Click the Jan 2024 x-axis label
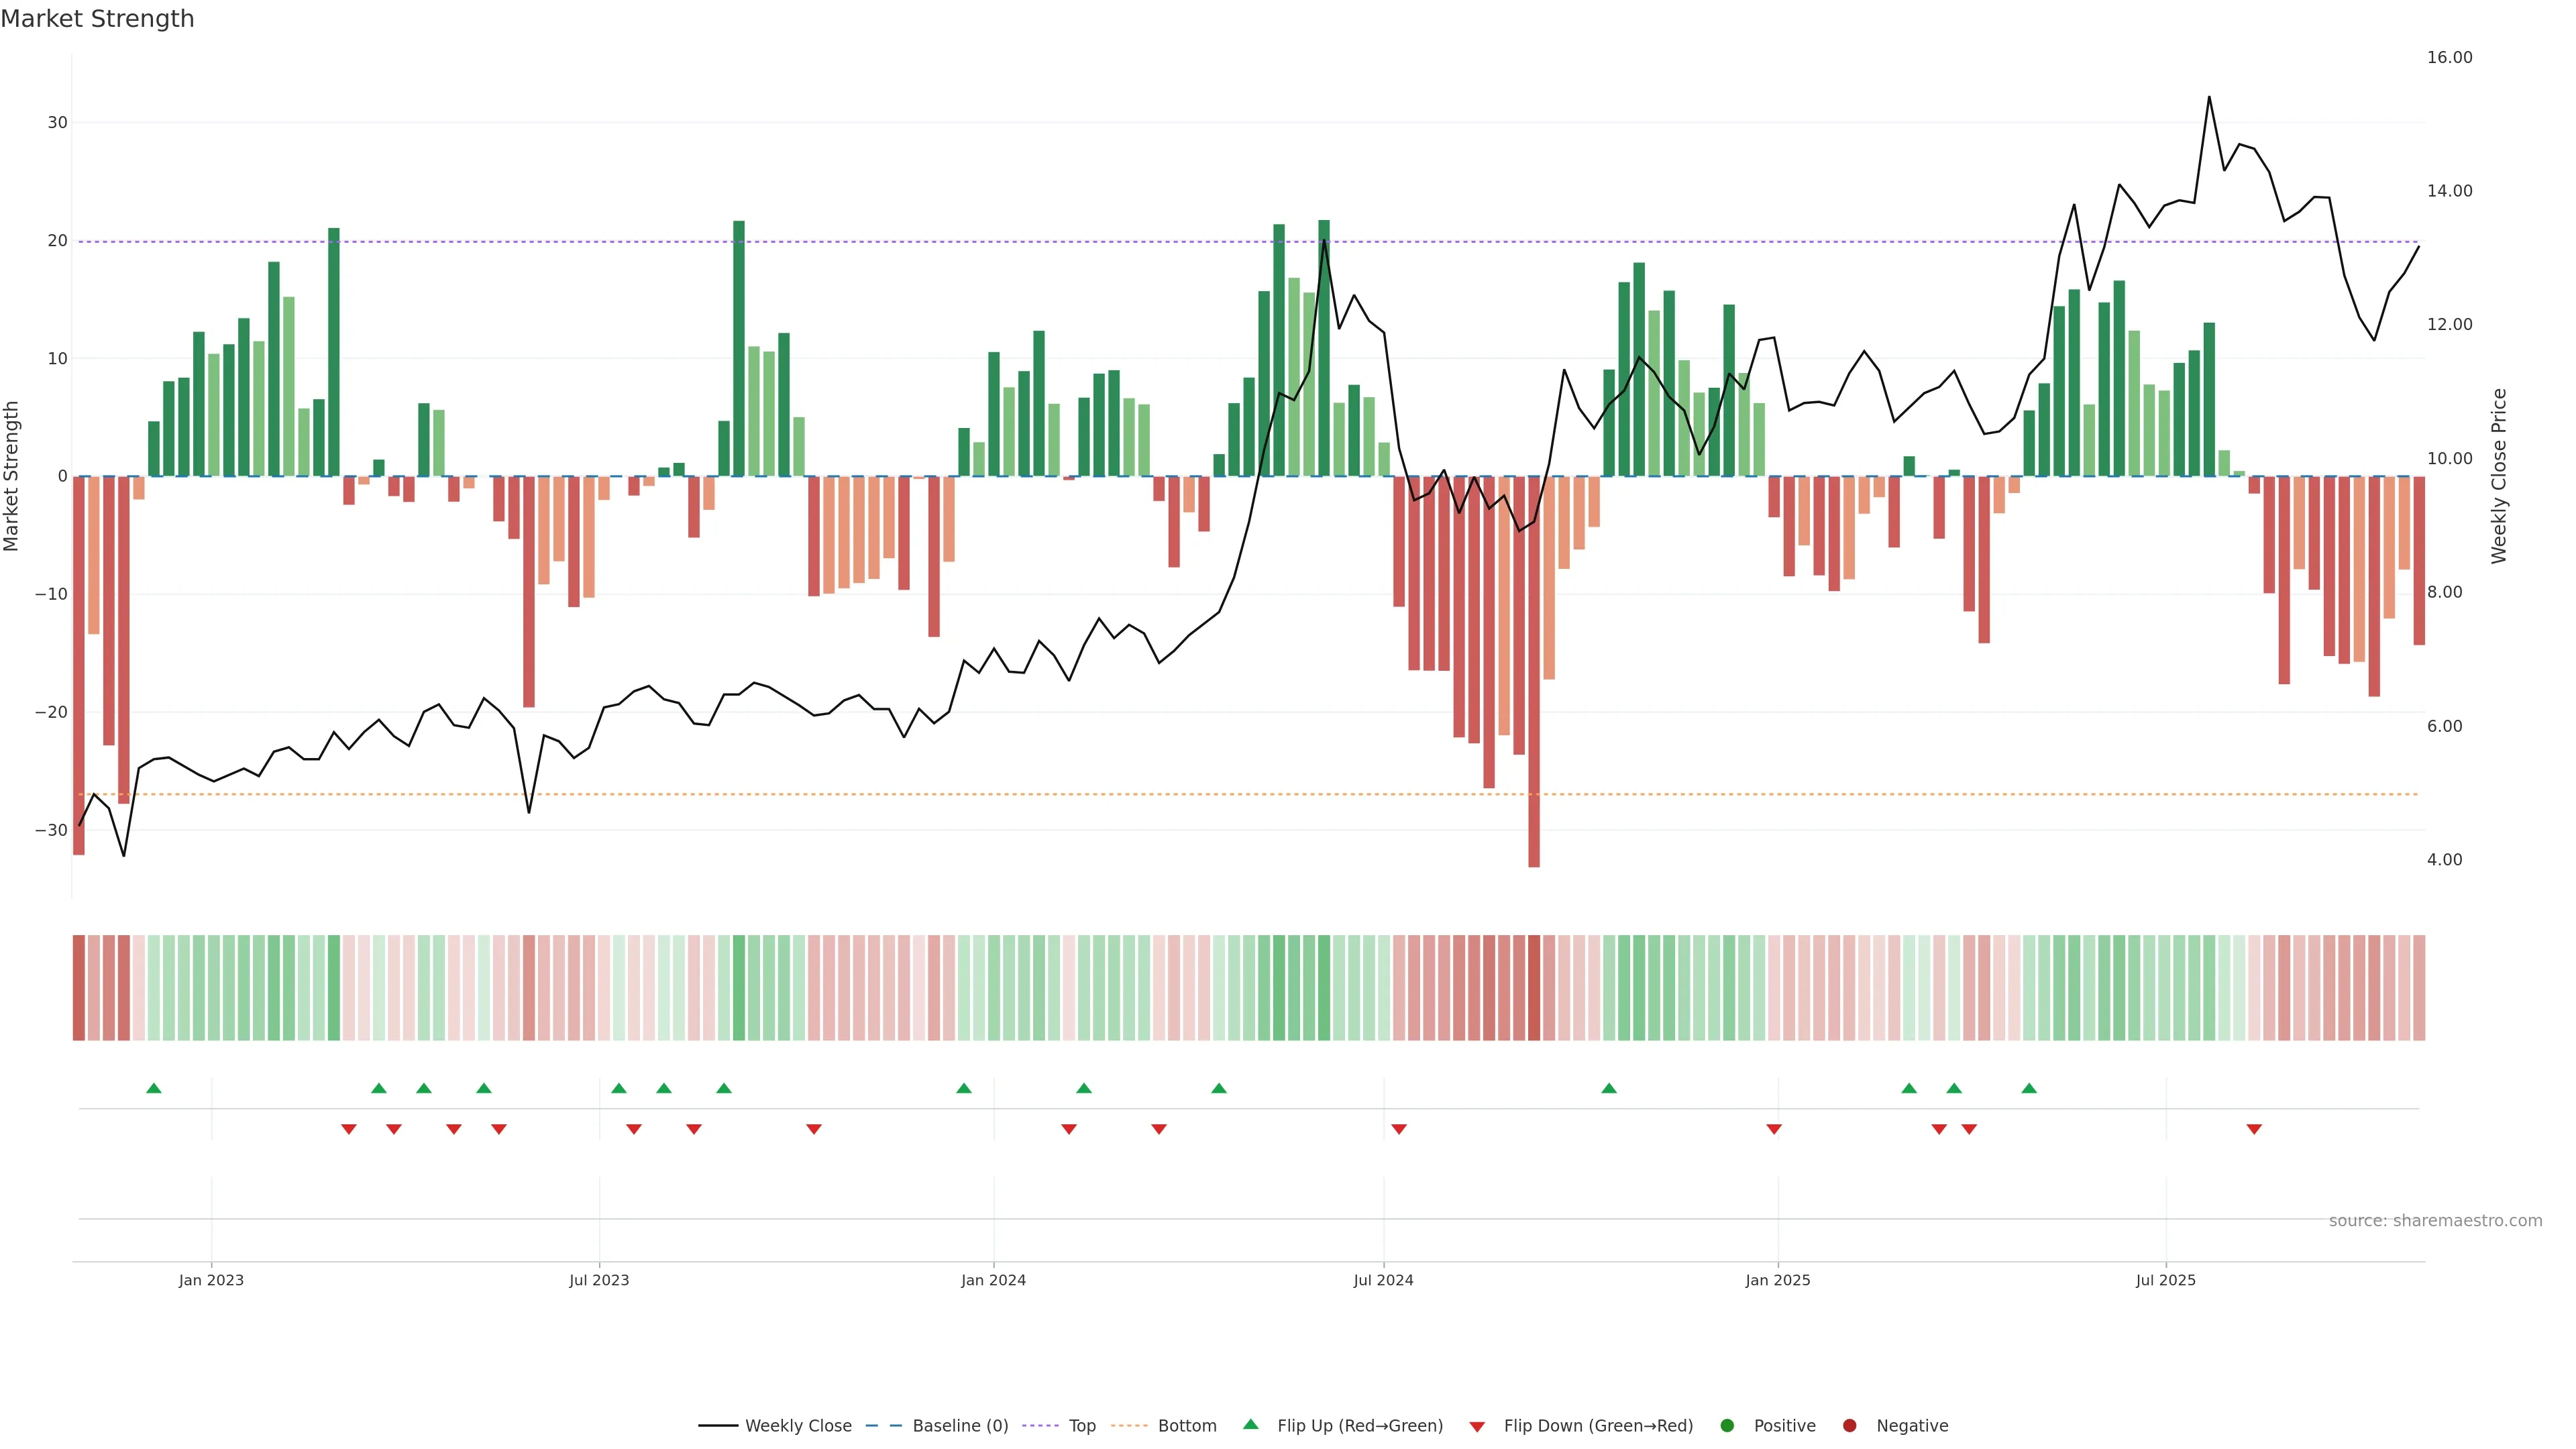The height and width of the screenshot is (1449, 2576). (x=993, y=1280)
